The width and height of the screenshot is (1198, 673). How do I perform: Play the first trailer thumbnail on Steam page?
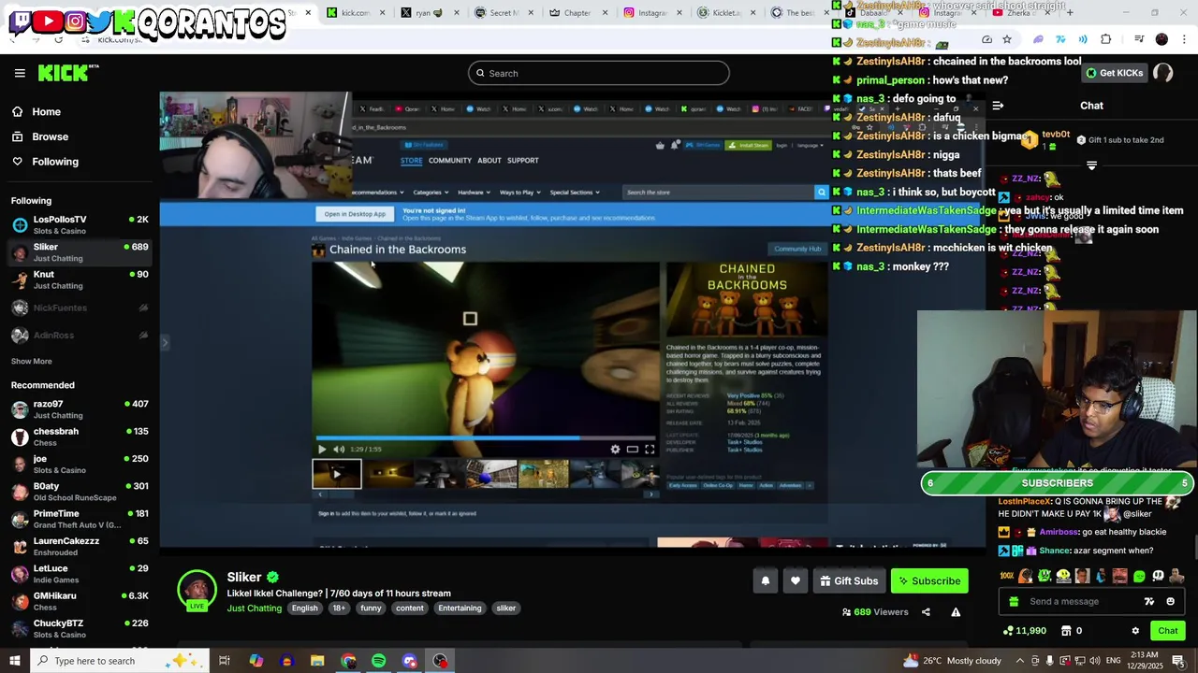click(x=337, y=474)
